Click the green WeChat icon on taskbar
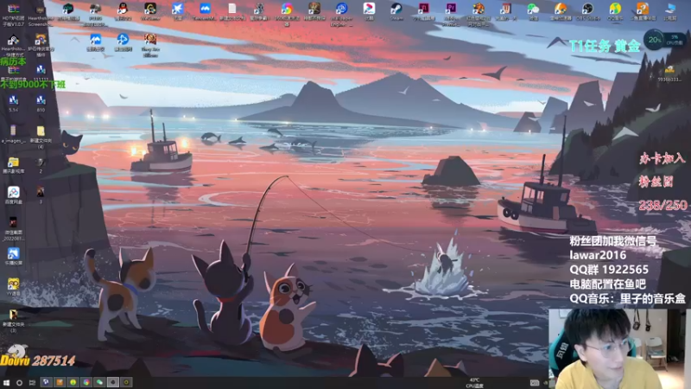This screenshot has height=389, width=691. (99, 382)
